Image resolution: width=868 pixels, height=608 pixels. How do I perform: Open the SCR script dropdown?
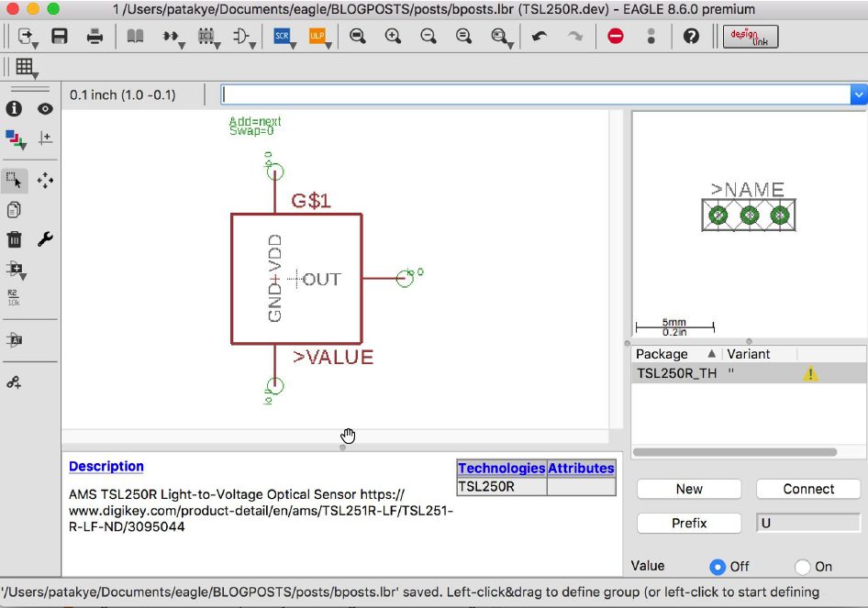283,37
